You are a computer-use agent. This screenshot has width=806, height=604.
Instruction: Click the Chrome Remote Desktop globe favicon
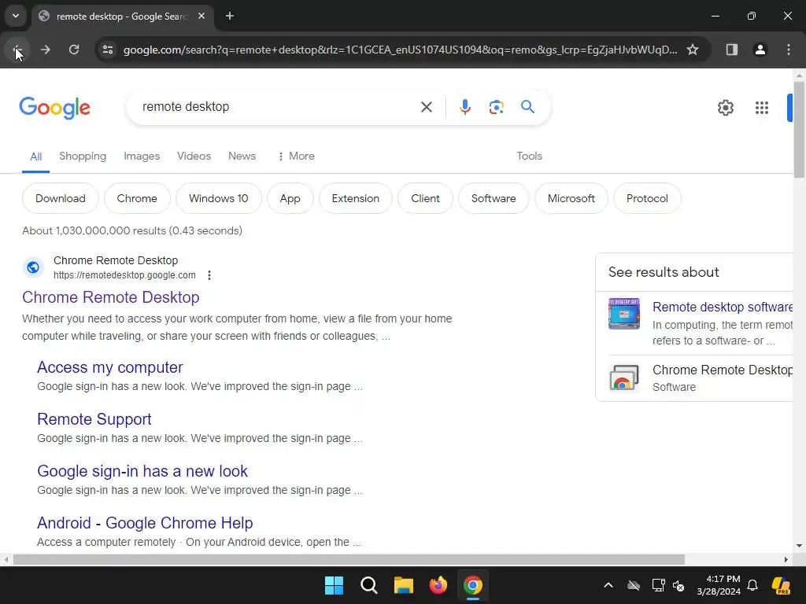click(x=33, y=267)
